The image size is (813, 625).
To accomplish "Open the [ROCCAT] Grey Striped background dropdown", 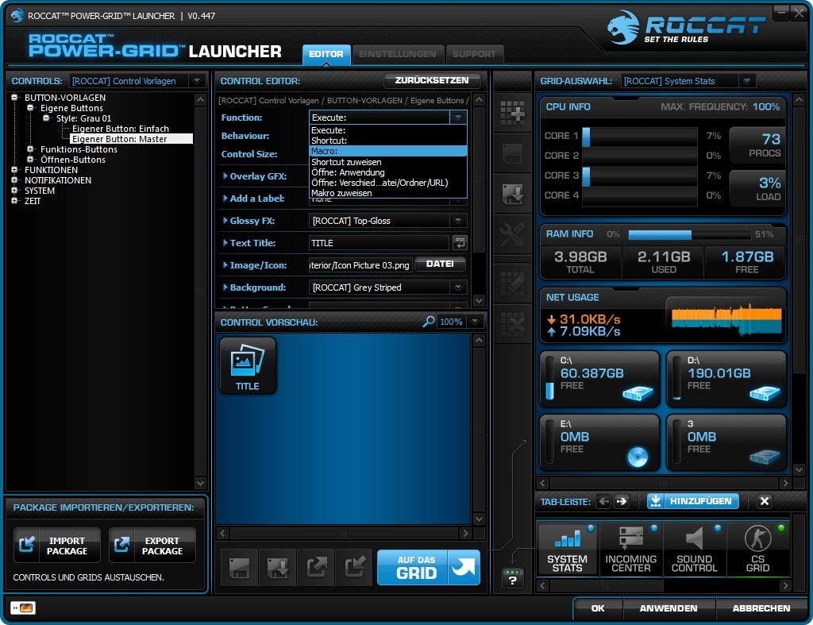I will [458, 287].
